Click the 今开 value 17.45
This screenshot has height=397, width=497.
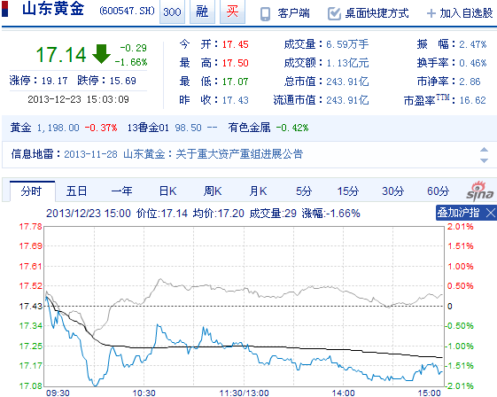pos(235,44)
